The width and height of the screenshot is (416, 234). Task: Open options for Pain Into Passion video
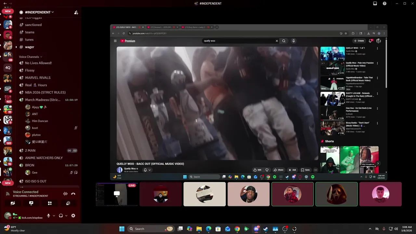(x=377, y=63)
